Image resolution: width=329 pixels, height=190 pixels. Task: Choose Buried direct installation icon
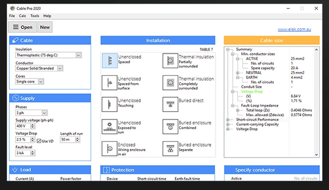pos(170,104)
